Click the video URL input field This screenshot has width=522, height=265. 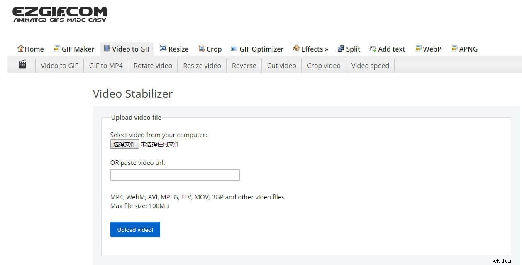[175, 175]
